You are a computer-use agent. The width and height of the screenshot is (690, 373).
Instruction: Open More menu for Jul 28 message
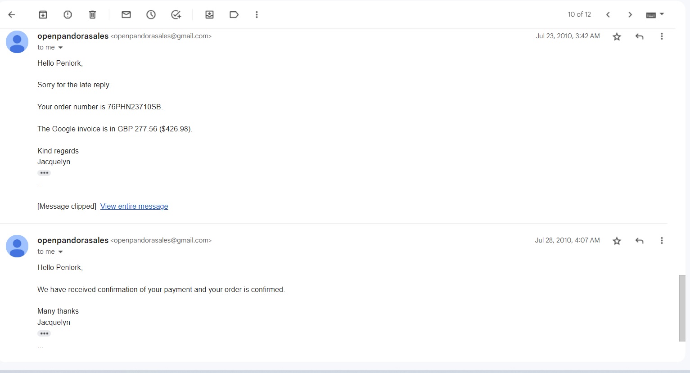661,241
